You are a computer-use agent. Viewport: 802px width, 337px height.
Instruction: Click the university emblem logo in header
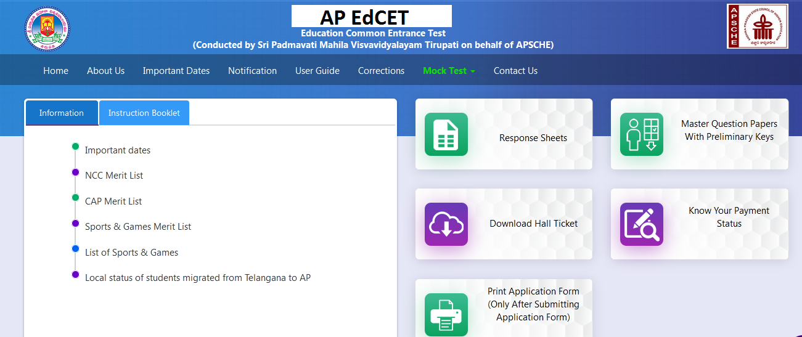(47, 29)
